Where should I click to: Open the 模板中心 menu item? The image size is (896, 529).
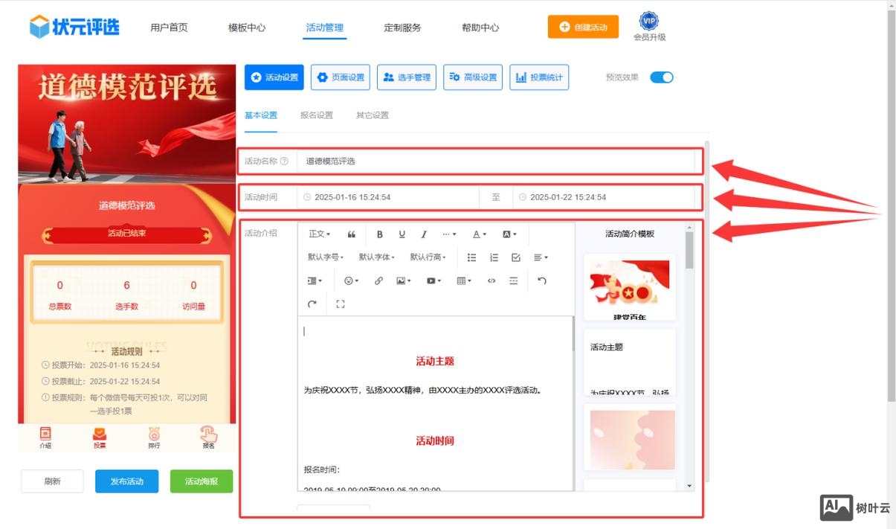pos(246,27)
